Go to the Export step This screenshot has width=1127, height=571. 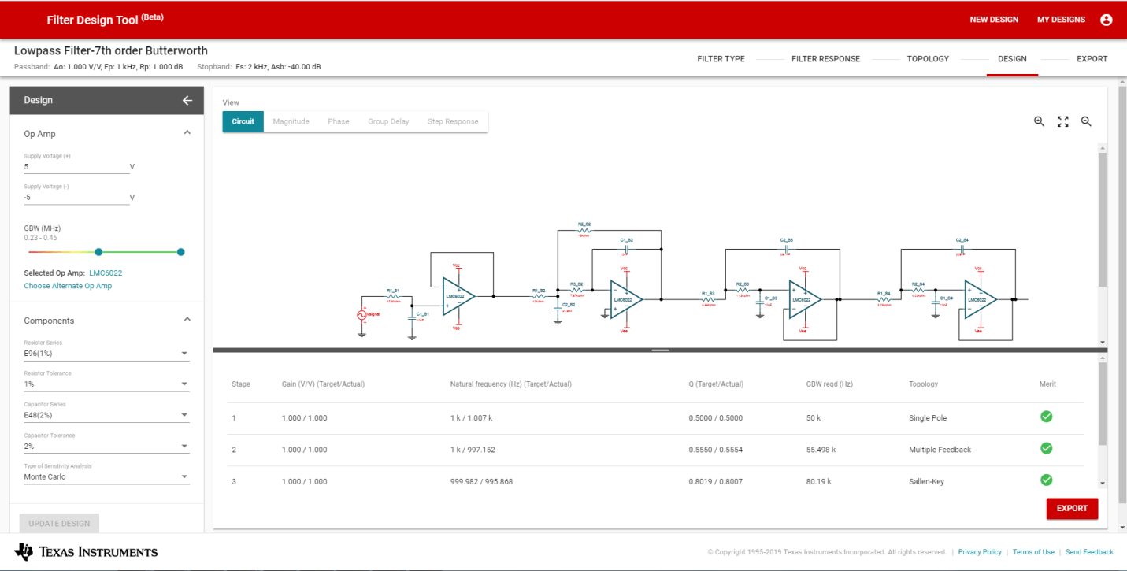(1092, 59)
